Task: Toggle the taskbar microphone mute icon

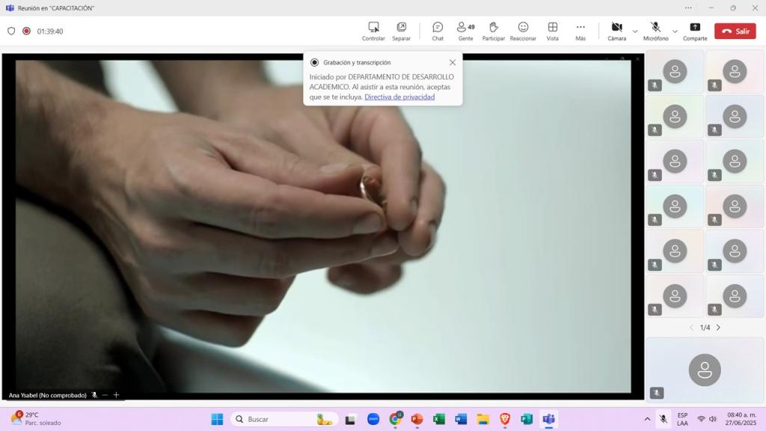Action: coord(663,419)
